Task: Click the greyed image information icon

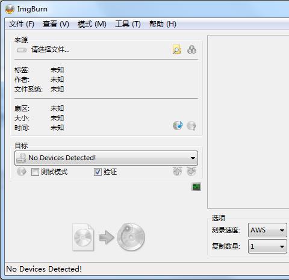Action: (x=191, y=126)
